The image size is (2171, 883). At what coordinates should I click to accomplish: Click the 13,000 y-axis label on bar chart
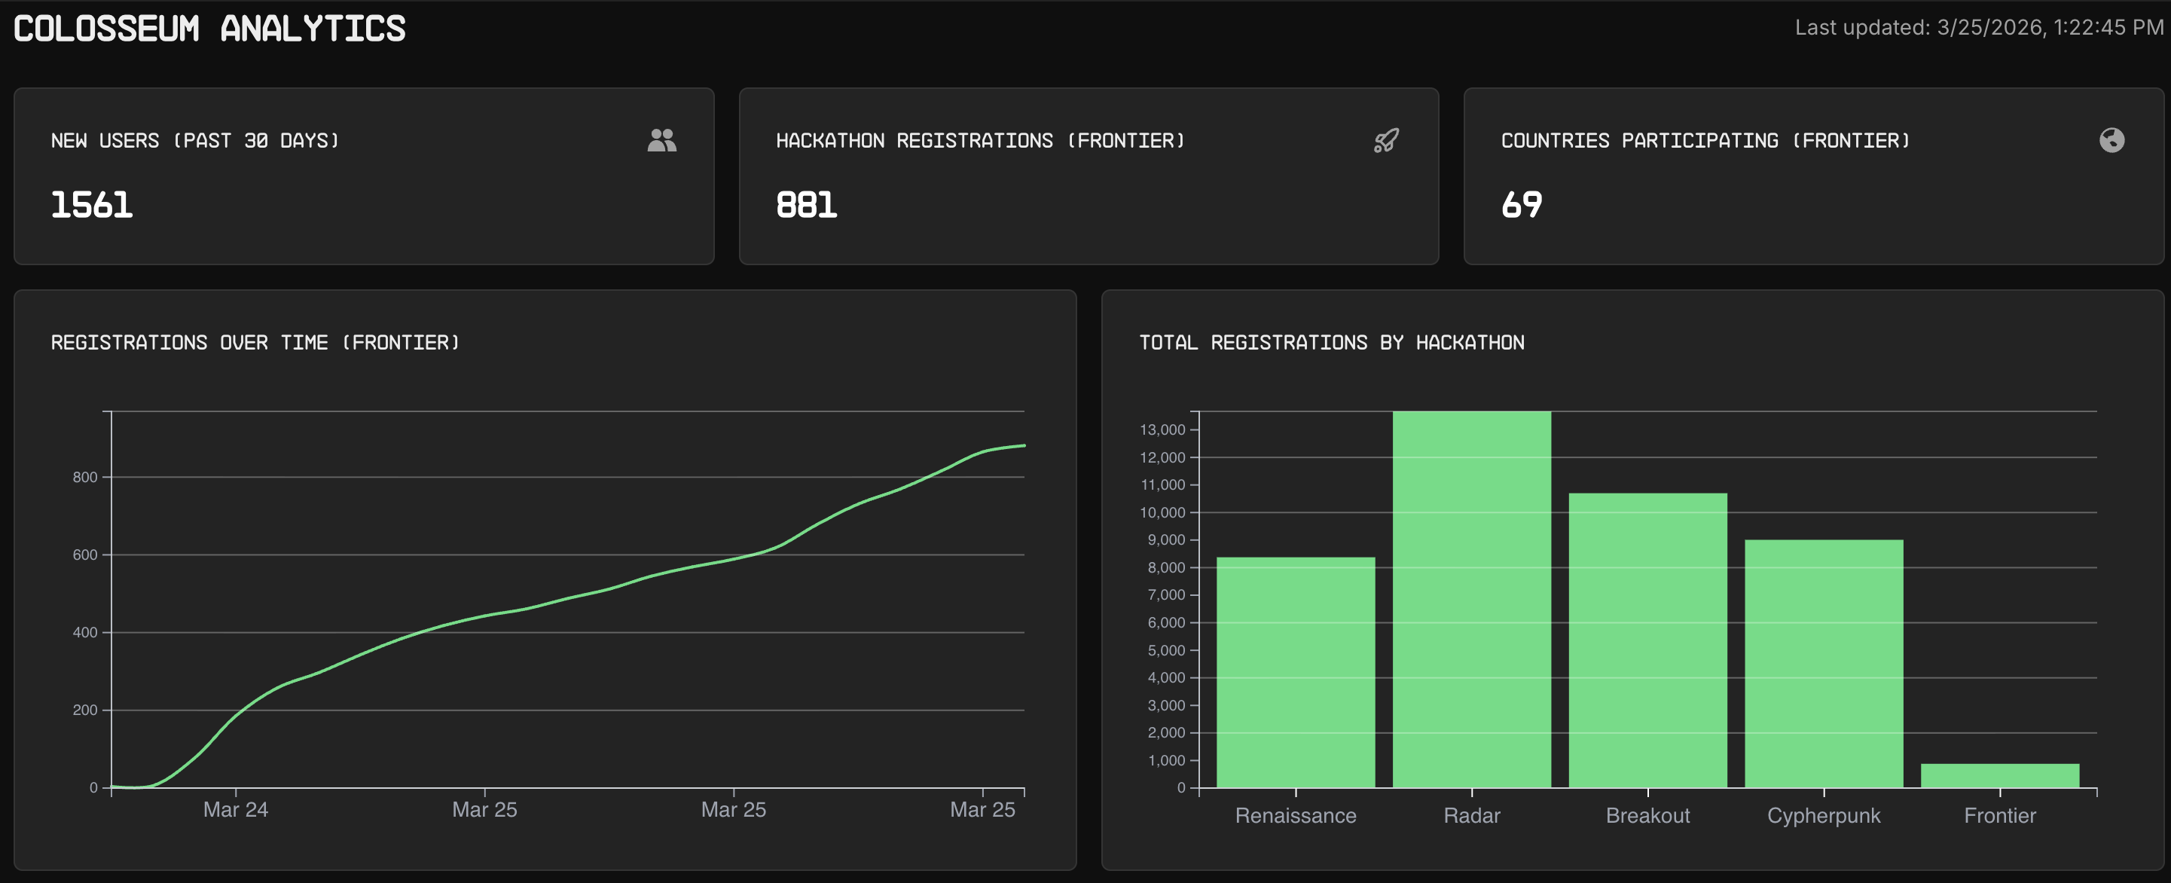click(1162, 429)
